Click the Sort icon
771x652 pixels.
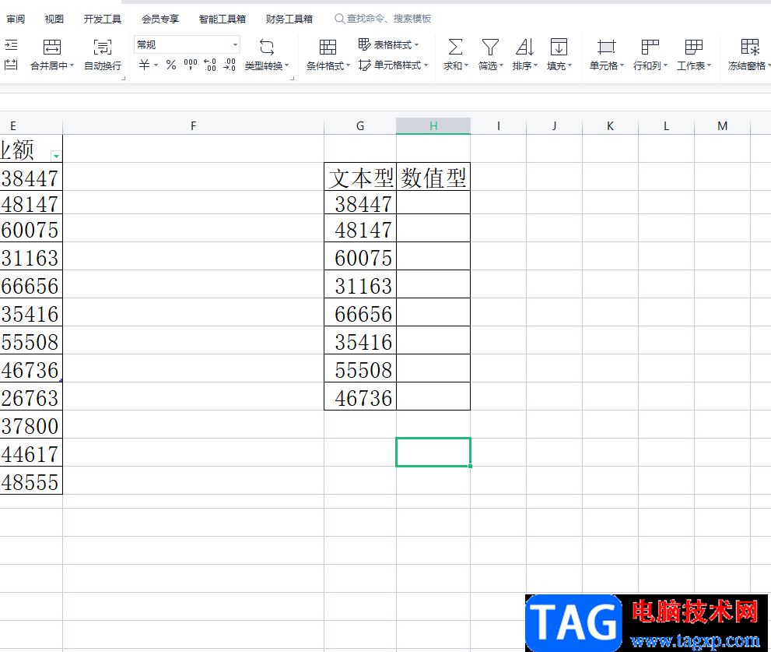(x=524, y=48)
